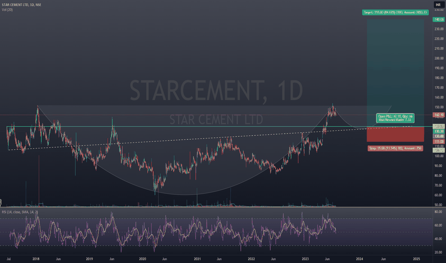Click the 2023 label on the time axis

[305, 259]
